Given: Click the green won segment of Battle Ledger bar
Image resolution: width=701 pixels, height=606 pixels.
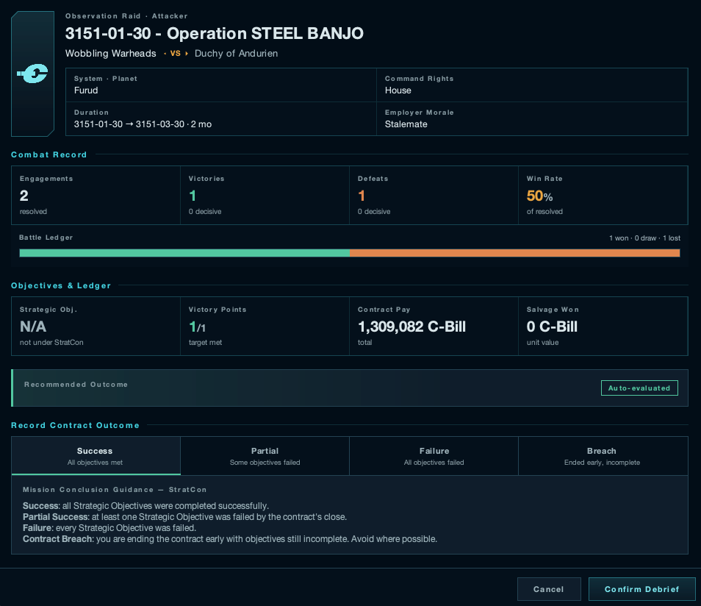Looking at the screenshot, I should click(x=184, y=253).
